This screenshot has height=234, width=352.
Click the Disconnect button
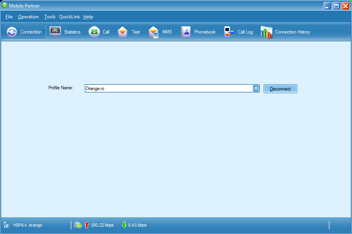point(280,89)
